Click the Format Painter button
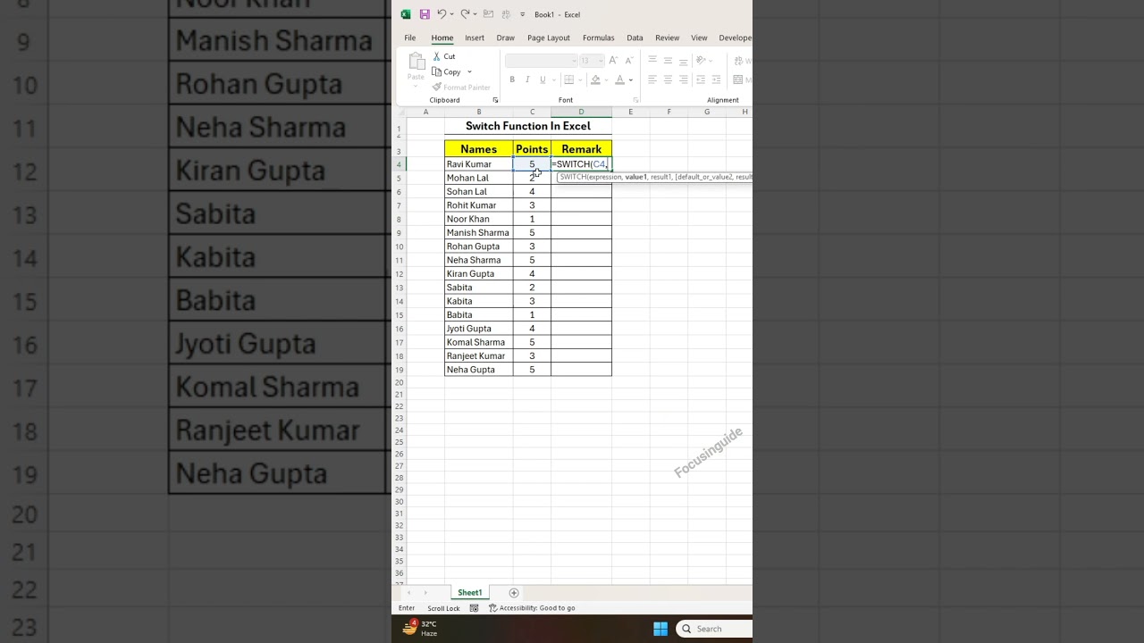The image size is (1144, 643). [x=461, y=87]
